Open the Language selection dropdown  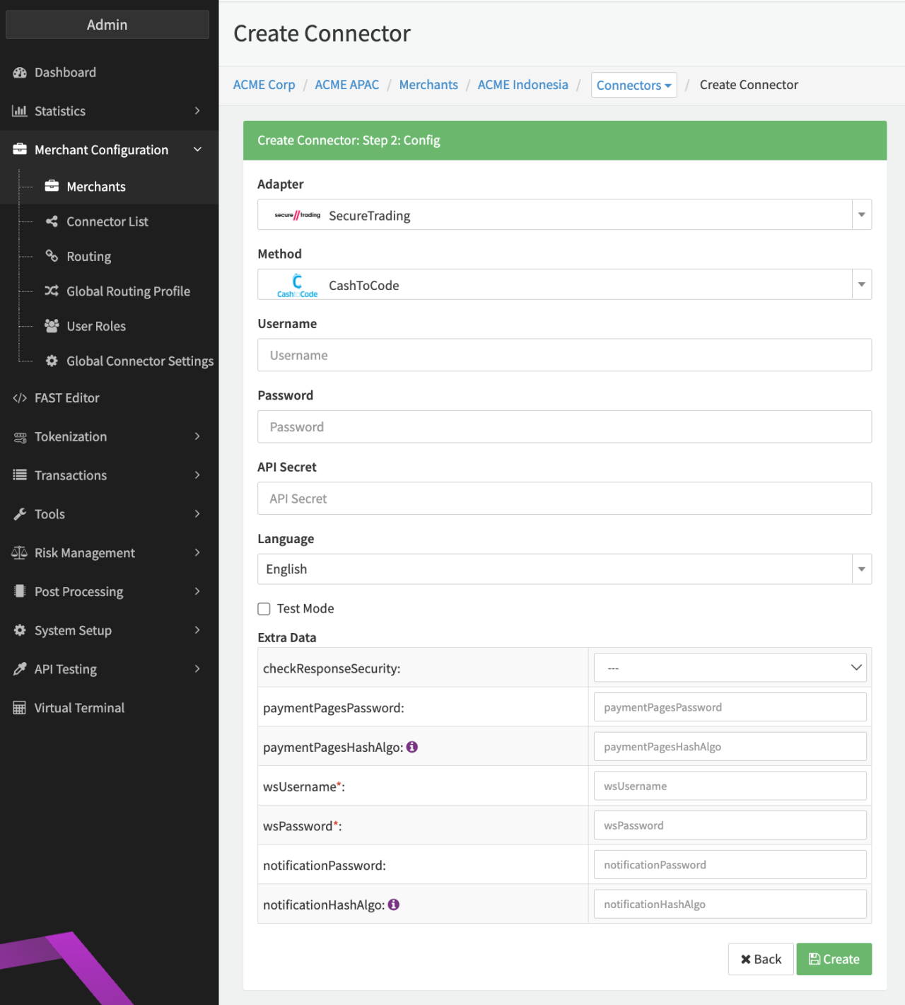(x=564, y=569)
